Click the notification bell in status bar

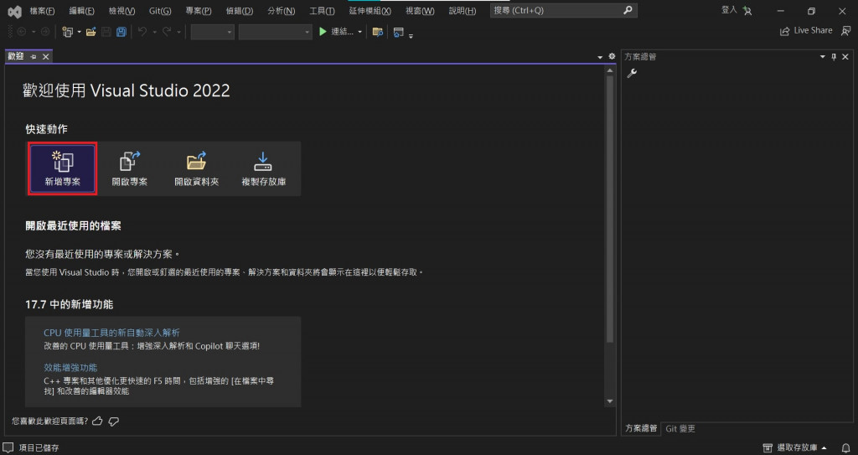click(846, 448)
